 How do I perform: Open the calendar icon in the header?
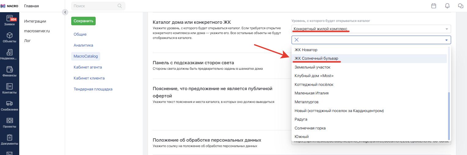point(433,6)
